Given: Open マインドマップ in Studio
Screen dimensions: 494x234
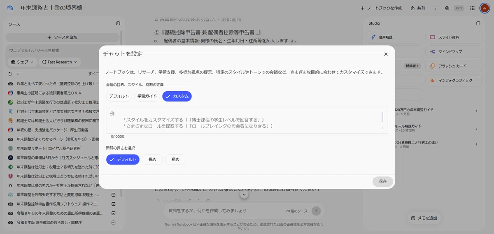Looking at the screenshot, I should (x=454, y=51).
